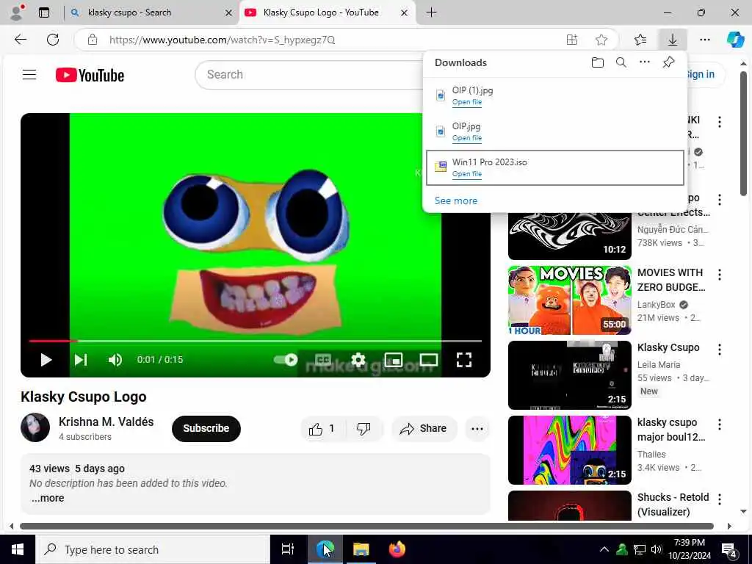Reload the YouTube page
The height and width of the screenshot is (564, 752).
(53, 40)
